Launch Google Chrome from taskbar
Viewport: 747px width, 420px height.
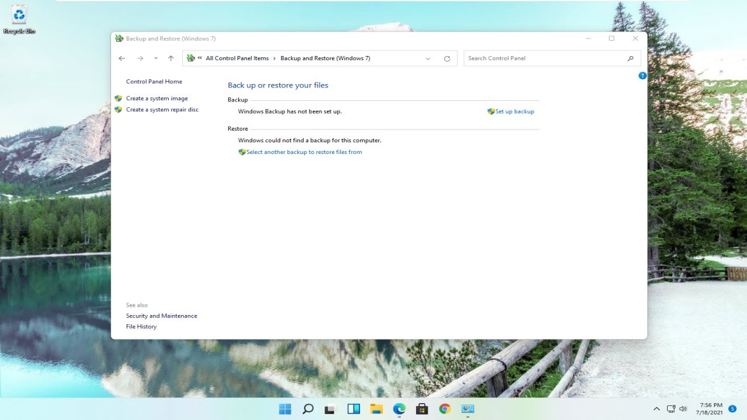point(445,409)
